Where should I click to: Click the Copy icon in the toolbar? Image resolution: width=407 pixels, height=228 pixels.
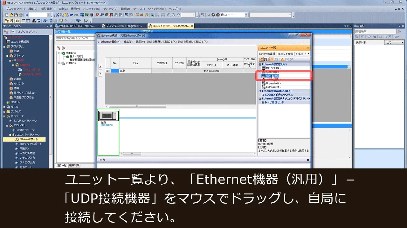pyautogui.click(x=62, y=15)
